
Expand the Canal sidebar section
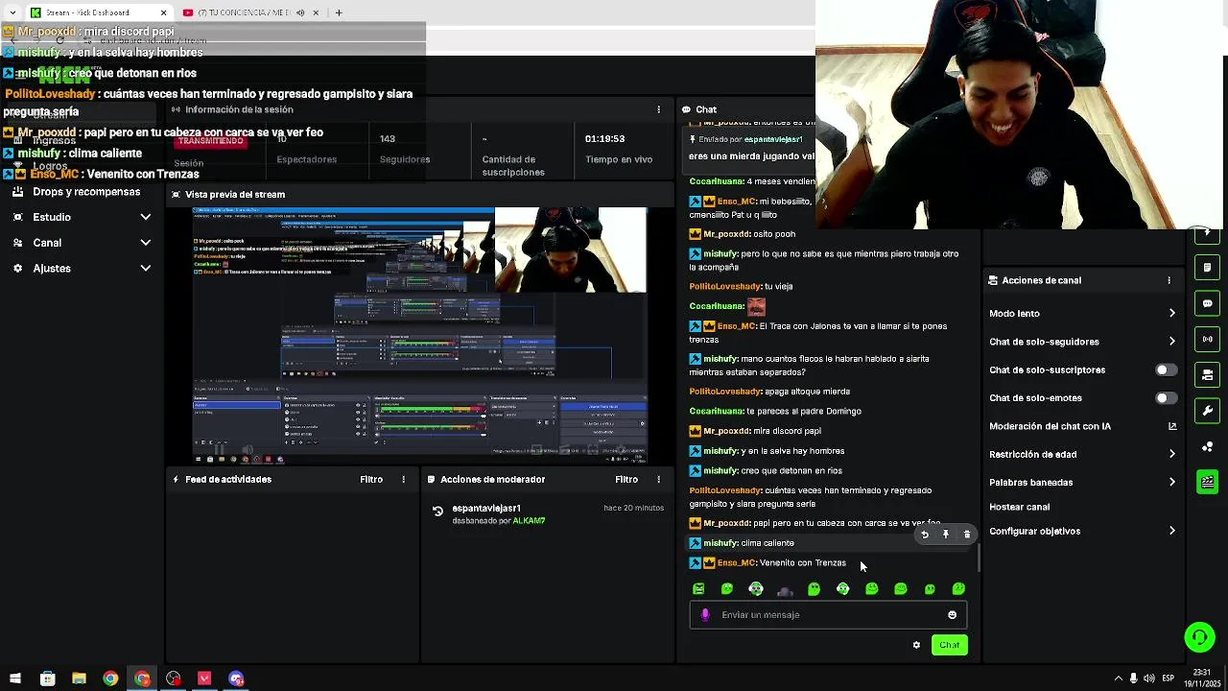(145, 243)
